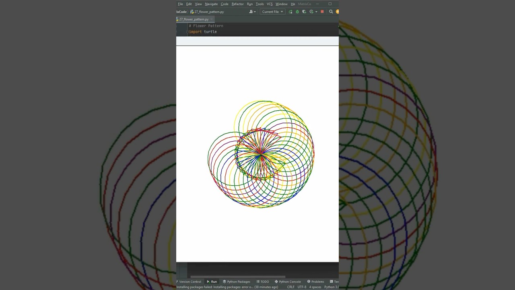This screenshot has height=290, width=515.
Task: Change the CRLF line separator setting
Action: (x=290, y=287)
